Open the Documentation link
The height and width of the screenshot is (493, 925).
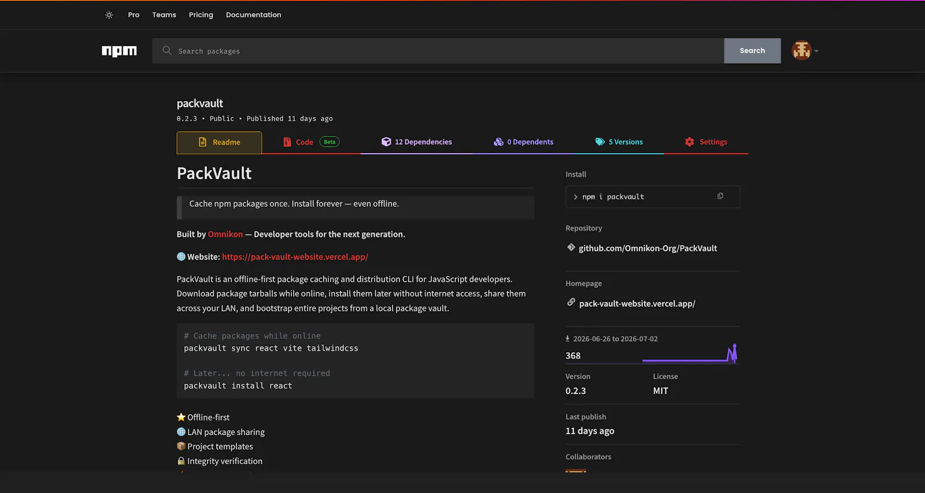(x=253, y=15)
